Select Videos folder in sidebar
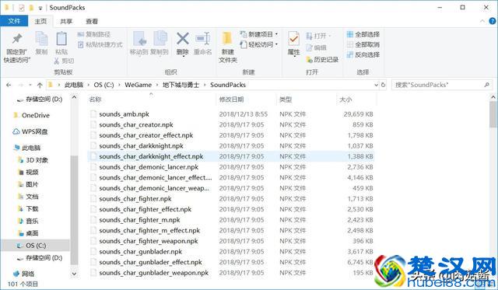Image resolution: width=498 pixels, height=290 pixels. click(28, 172)
